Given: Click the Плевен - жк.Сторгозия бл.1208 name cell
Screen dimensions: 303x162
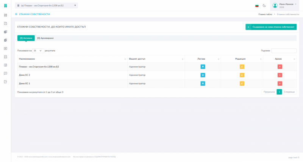Looking at the screenshot, I should click(x=72, y=66).
